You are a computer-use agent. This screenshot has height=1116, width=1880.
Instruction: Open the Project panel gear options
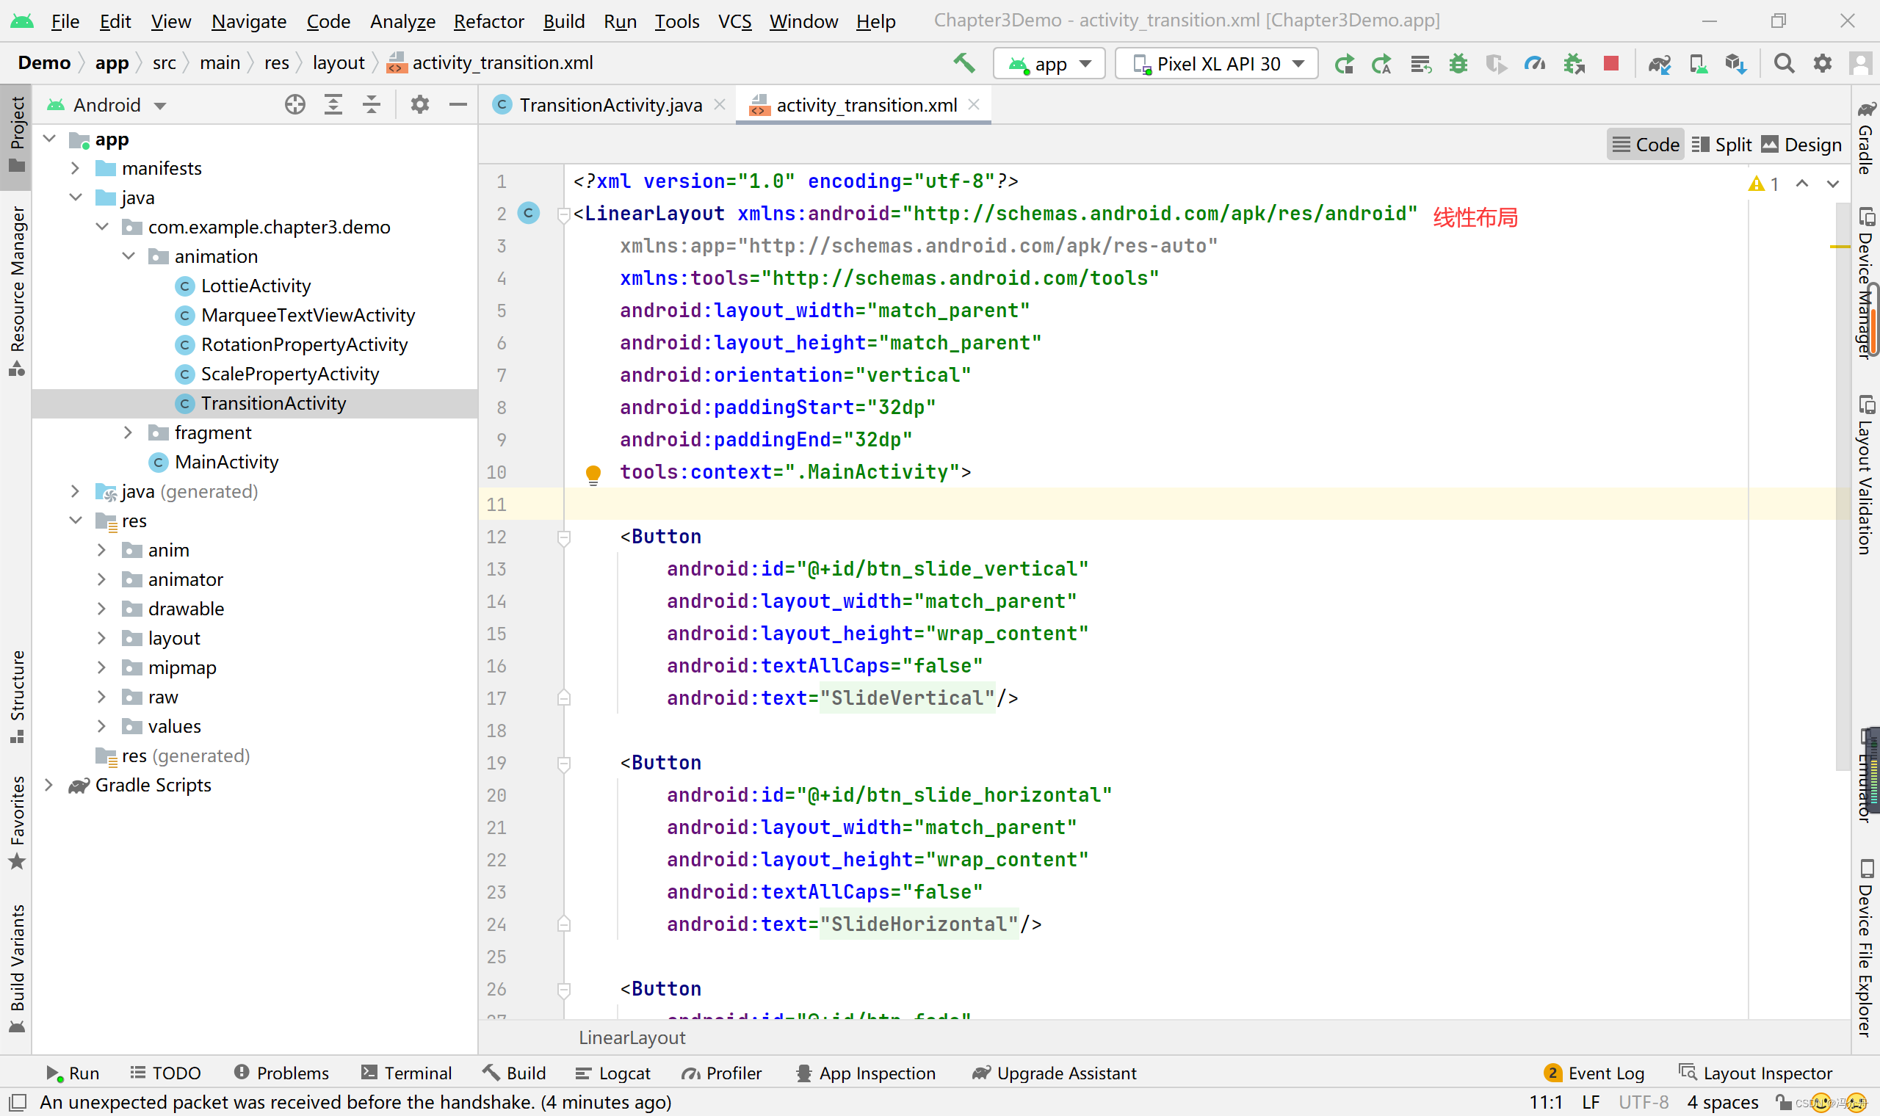click(x=419, y=104)
